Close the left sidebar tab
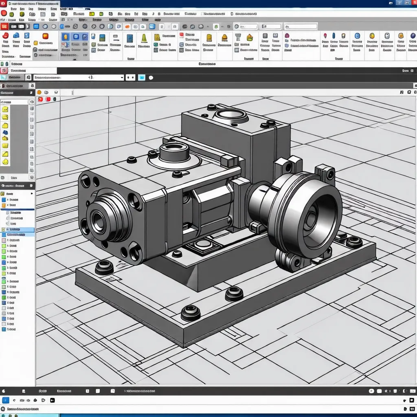 [x=32, y=86]
